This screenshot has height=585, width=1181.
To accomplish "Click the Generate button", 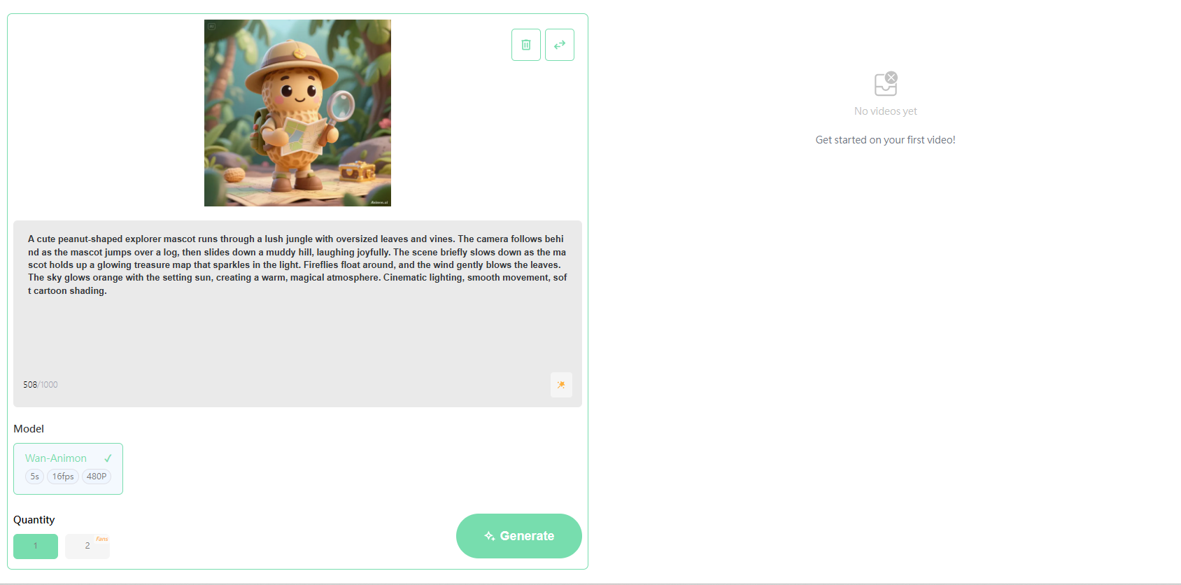I will (519, 536).
